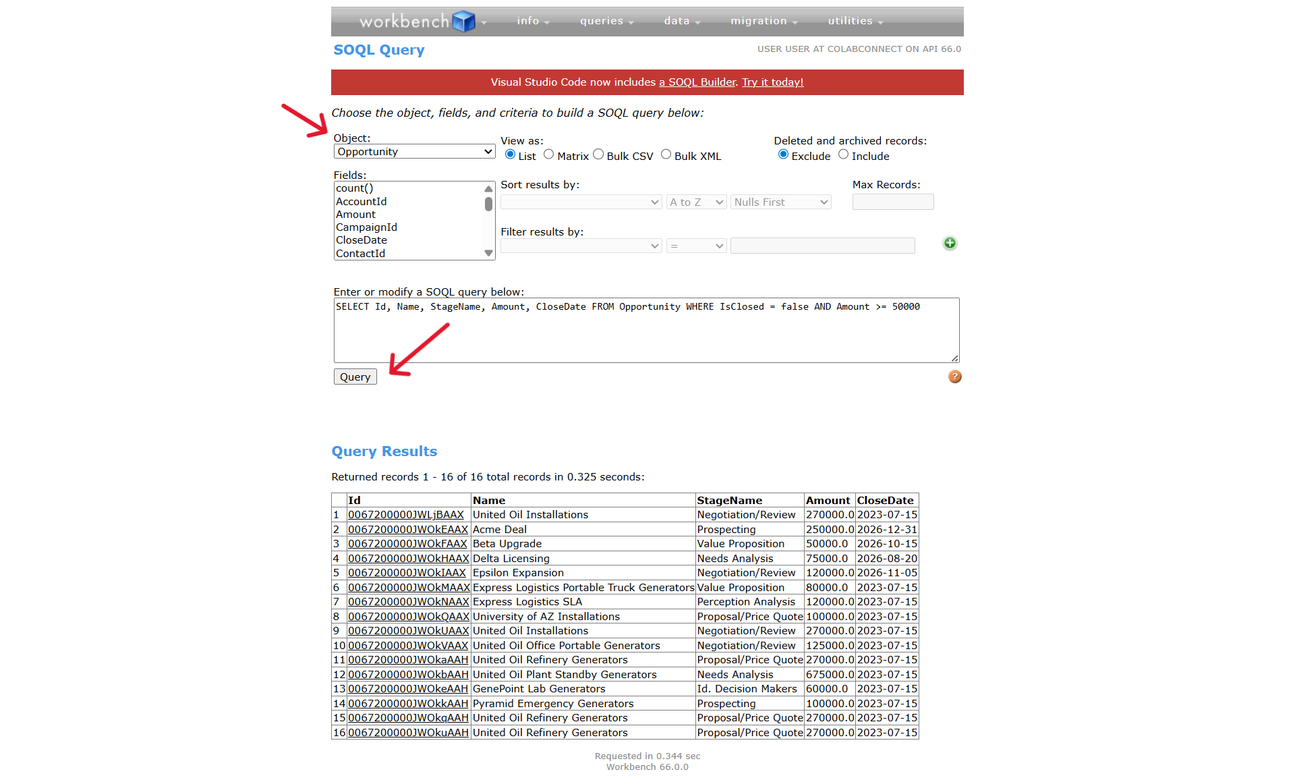The height and width of the screenshot is (778, 1295).
Task: Select CloseDate in the Fields list
Action: tap(409, 240)
